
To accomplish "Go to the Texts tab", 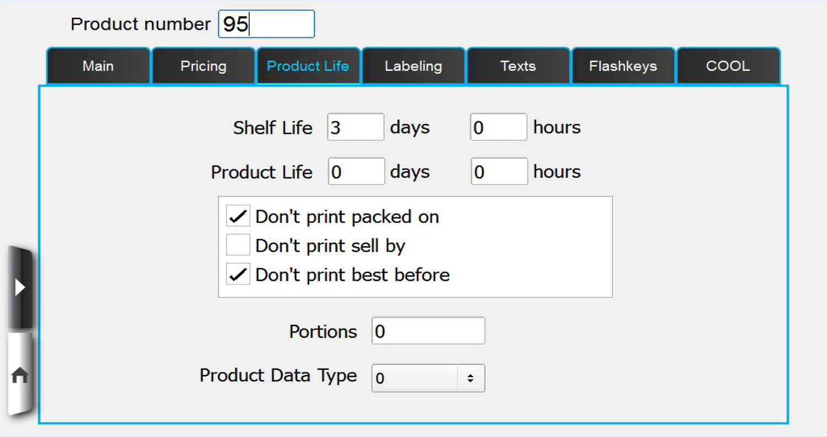I will (x=518, y=66).
